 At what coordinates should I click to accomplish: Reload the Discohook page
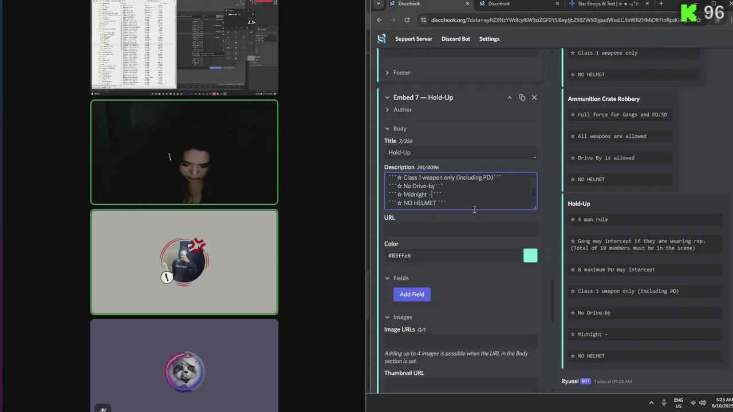pos(407,20)
